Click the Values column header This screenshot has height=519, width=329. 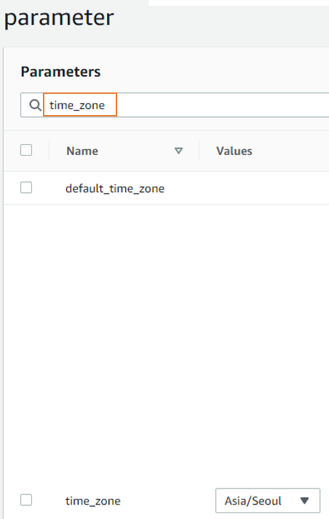click(x=234, y=151)
